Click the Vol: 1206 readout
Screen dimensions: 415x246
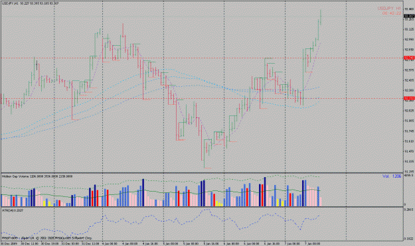coord(392,176)
